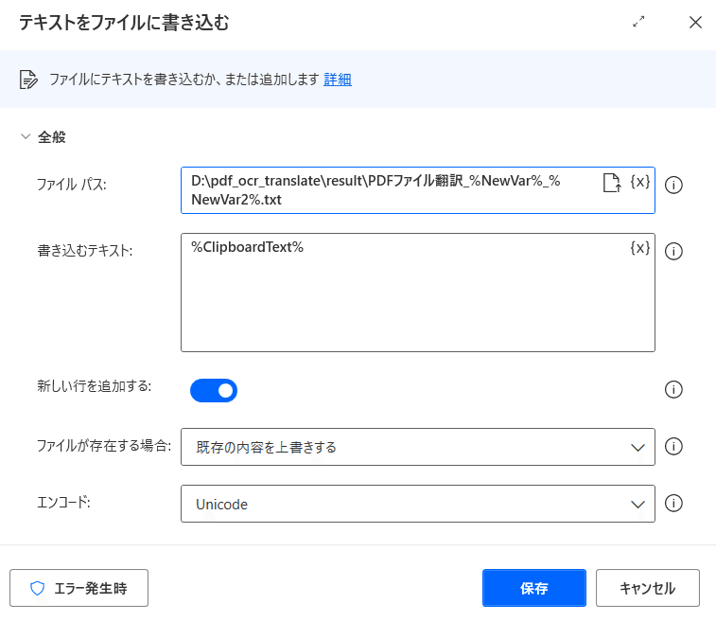Expand the dialog with the resize icon

[x=638, y=22]
